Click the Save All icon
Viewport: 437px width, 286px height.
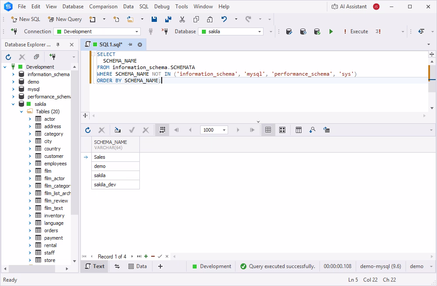click(168, 19)
